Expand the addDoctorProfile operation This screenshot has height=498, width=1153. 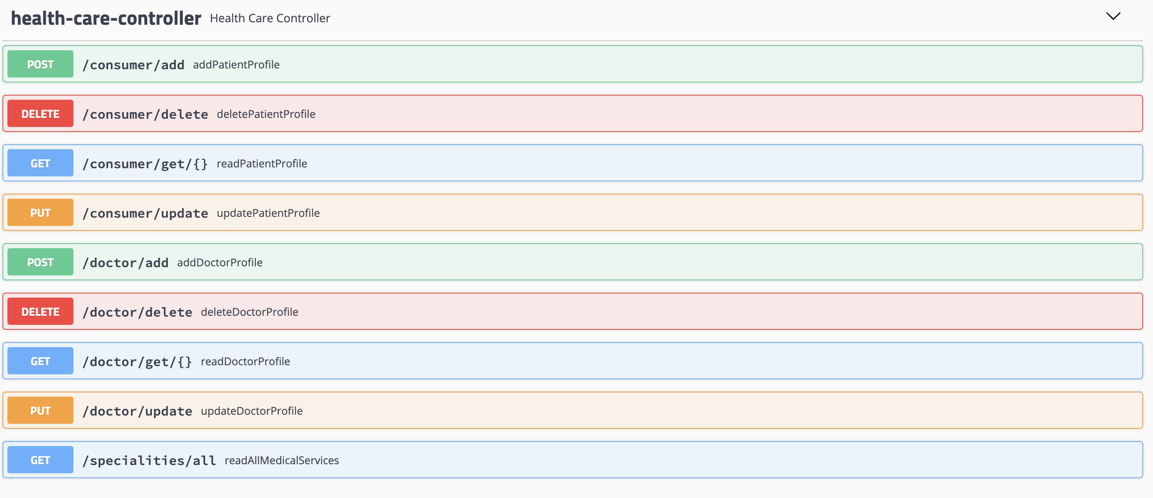(219, 263)
